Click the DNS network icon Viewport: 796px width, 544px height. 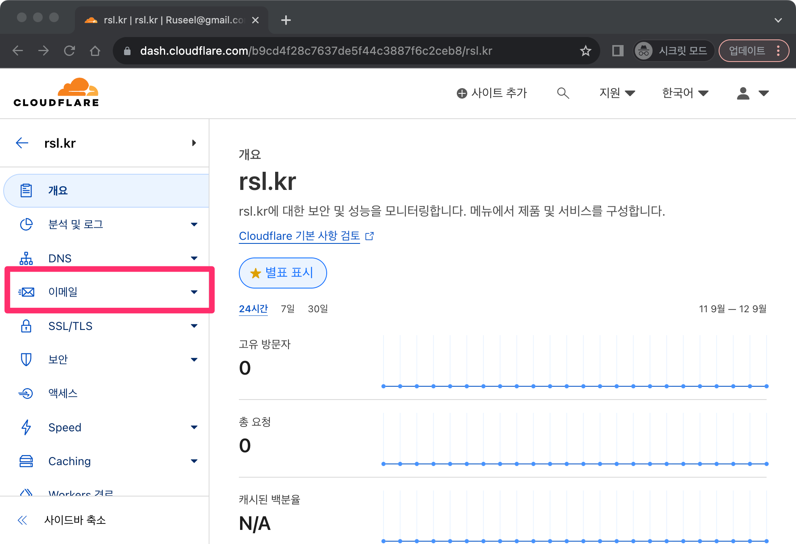tap(26, 258)
